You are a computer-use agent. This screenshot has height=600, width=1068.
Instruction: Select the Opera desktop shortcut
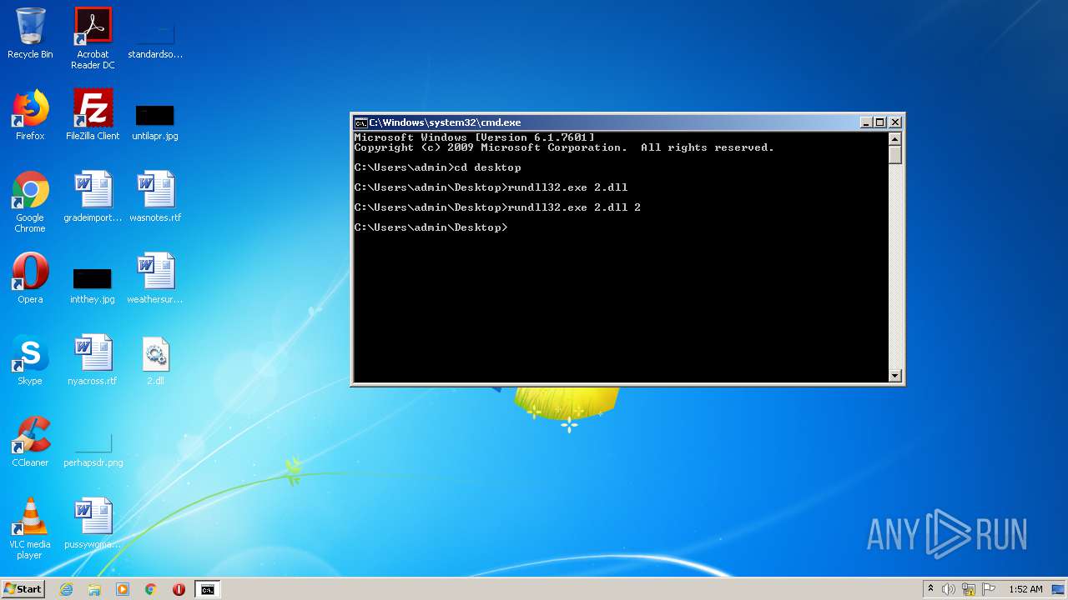coord(30,278)
